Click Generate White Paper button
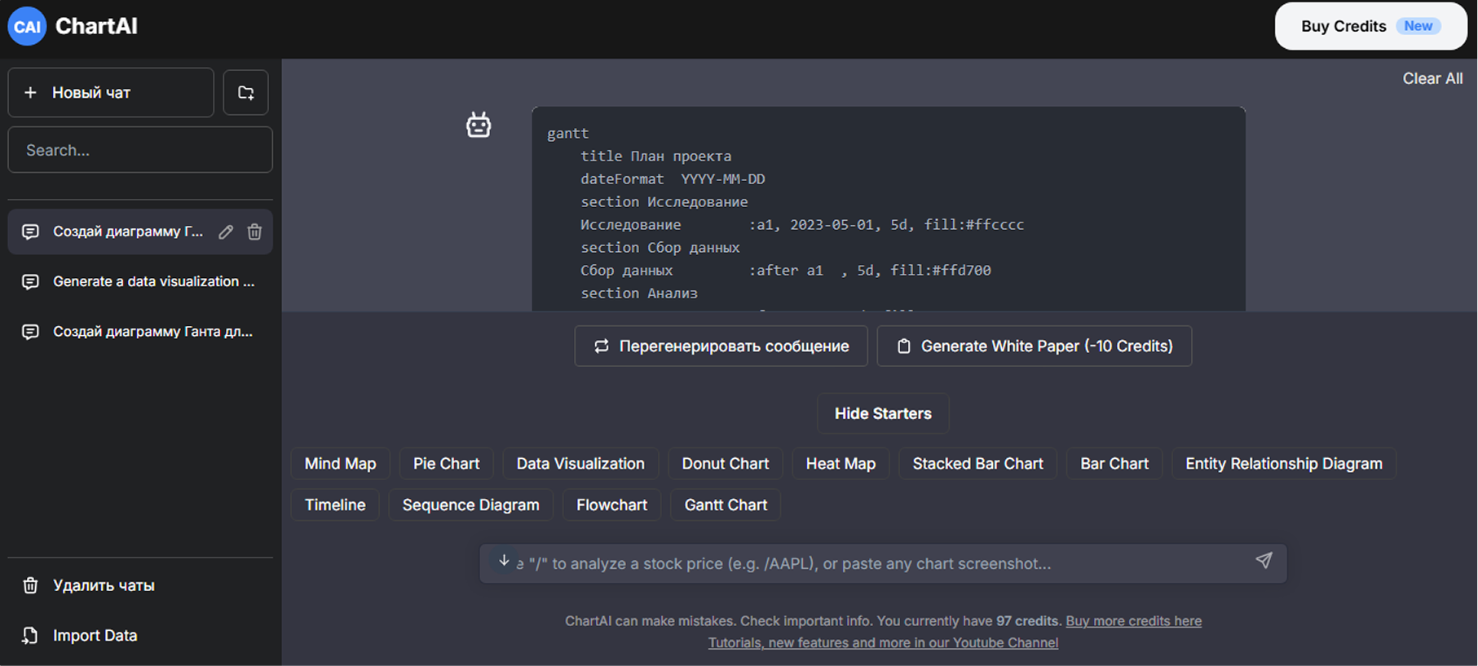This screenshot has width=1478, height=666. pyautogui.click(x=1034, y=346)
